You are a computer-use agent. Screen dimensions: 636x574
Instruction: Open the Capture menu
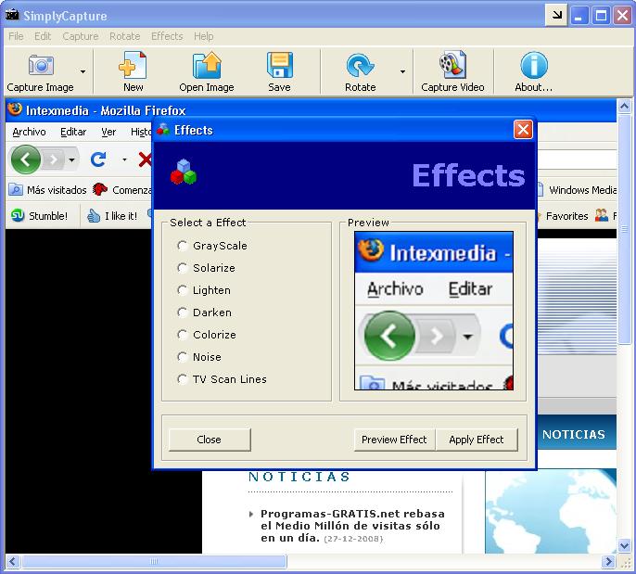point(81,36)
